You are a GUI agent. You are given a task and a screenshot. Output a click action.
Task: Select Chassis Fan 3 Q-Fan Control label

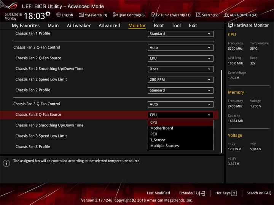pyautogui.click(x=37, y=104)
